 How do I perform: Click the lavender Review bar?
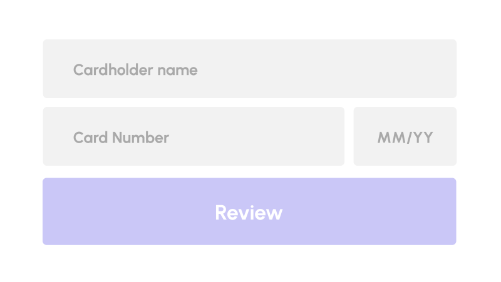coord(249,211)
